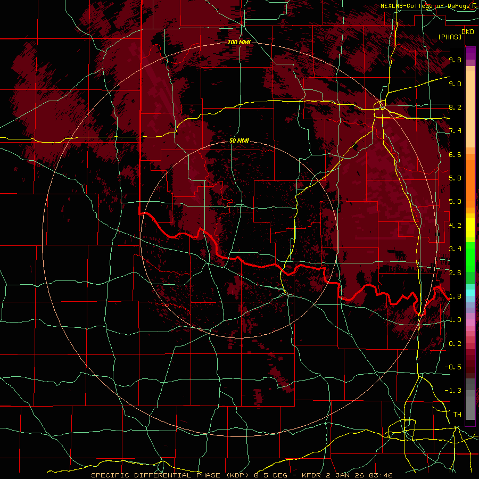Click the -0.5 scale value
The image size is (479, 479).
pos(453,367)
